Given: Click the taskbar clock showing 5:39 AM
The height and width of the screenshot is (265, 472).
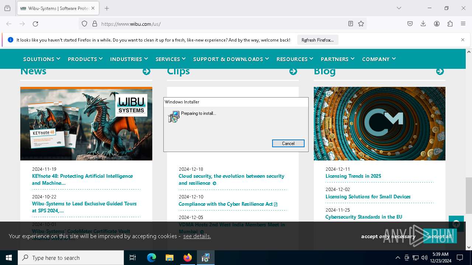Looking at the screenshot, I should [x=440, y=258].
